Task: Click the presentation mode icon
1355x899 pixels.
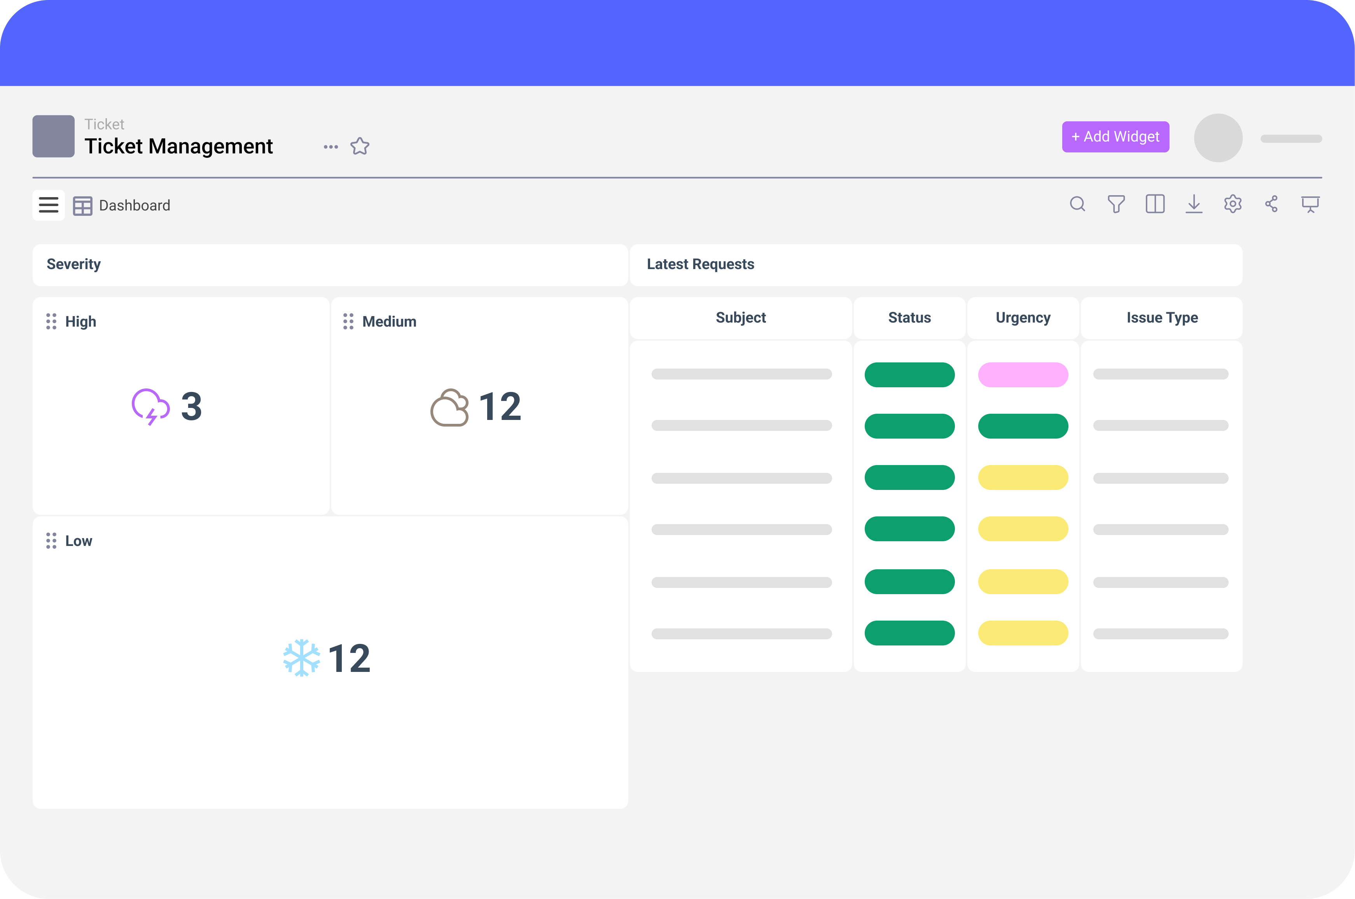Action: point(1310,204)
